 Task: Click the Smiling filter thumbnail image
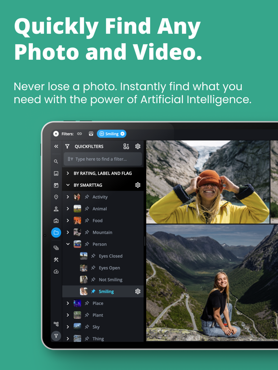(83, 291)
